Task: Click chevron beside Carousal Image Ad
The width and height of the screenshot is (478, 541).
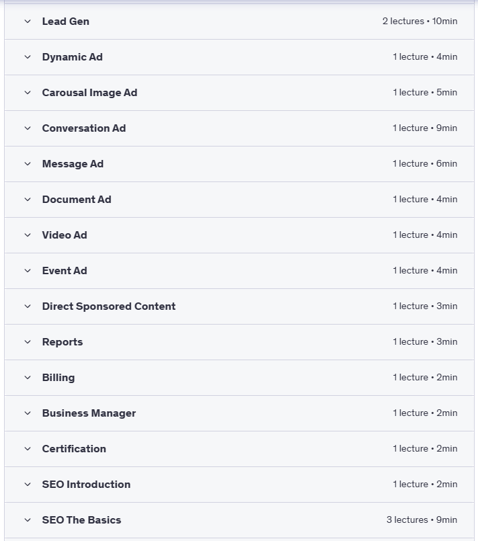Action: (x=28, y=93)
